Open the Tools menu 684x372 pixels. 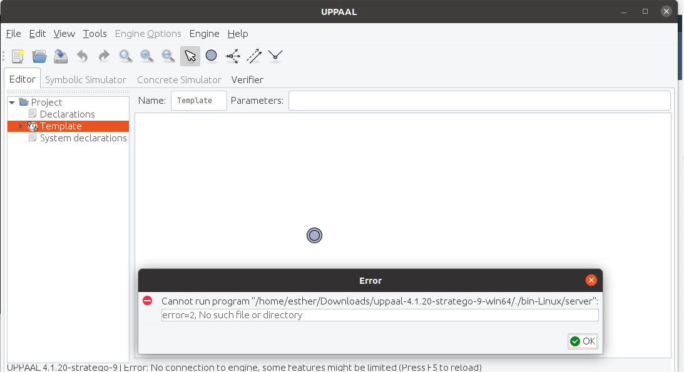[94, 34]
